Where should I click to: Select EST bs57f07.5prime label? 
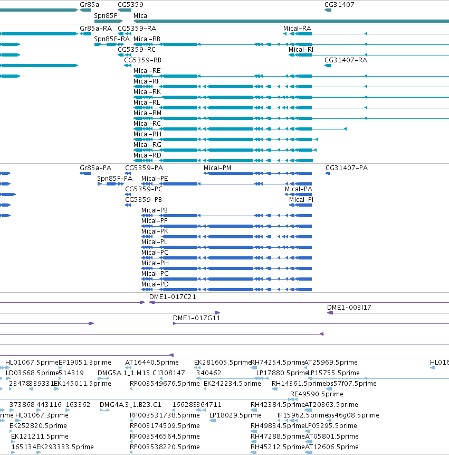352,384
